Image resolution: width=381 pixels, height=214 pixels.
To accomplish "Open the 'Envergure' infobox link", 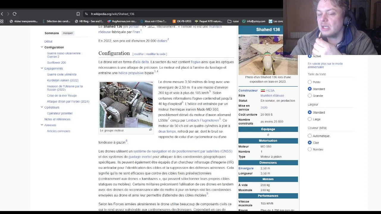I will click(x=246, y=168).
